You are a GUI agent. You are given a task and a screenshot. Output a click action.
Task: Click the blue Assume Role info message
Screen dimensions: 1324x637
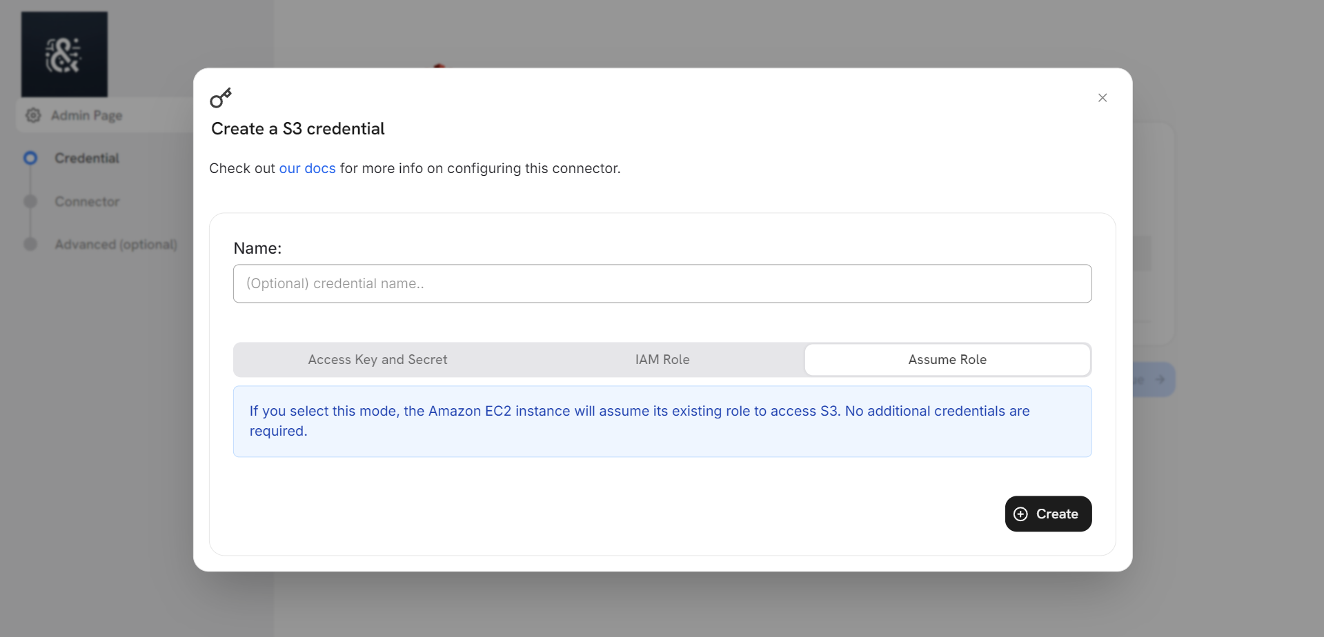(662, 421)
